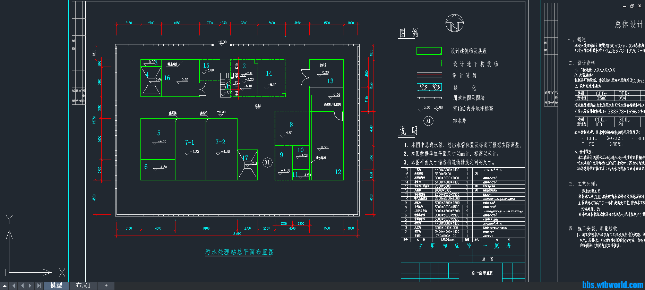
Task: Click the bbs.wtbworld.com watermark link
Action: pyautogui.click(x=612, y=285)
